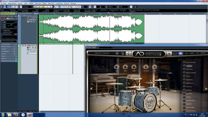Toggle monitor on Addictive Drums track 2
Screen dimensions: 208x117
click(30, 48)
